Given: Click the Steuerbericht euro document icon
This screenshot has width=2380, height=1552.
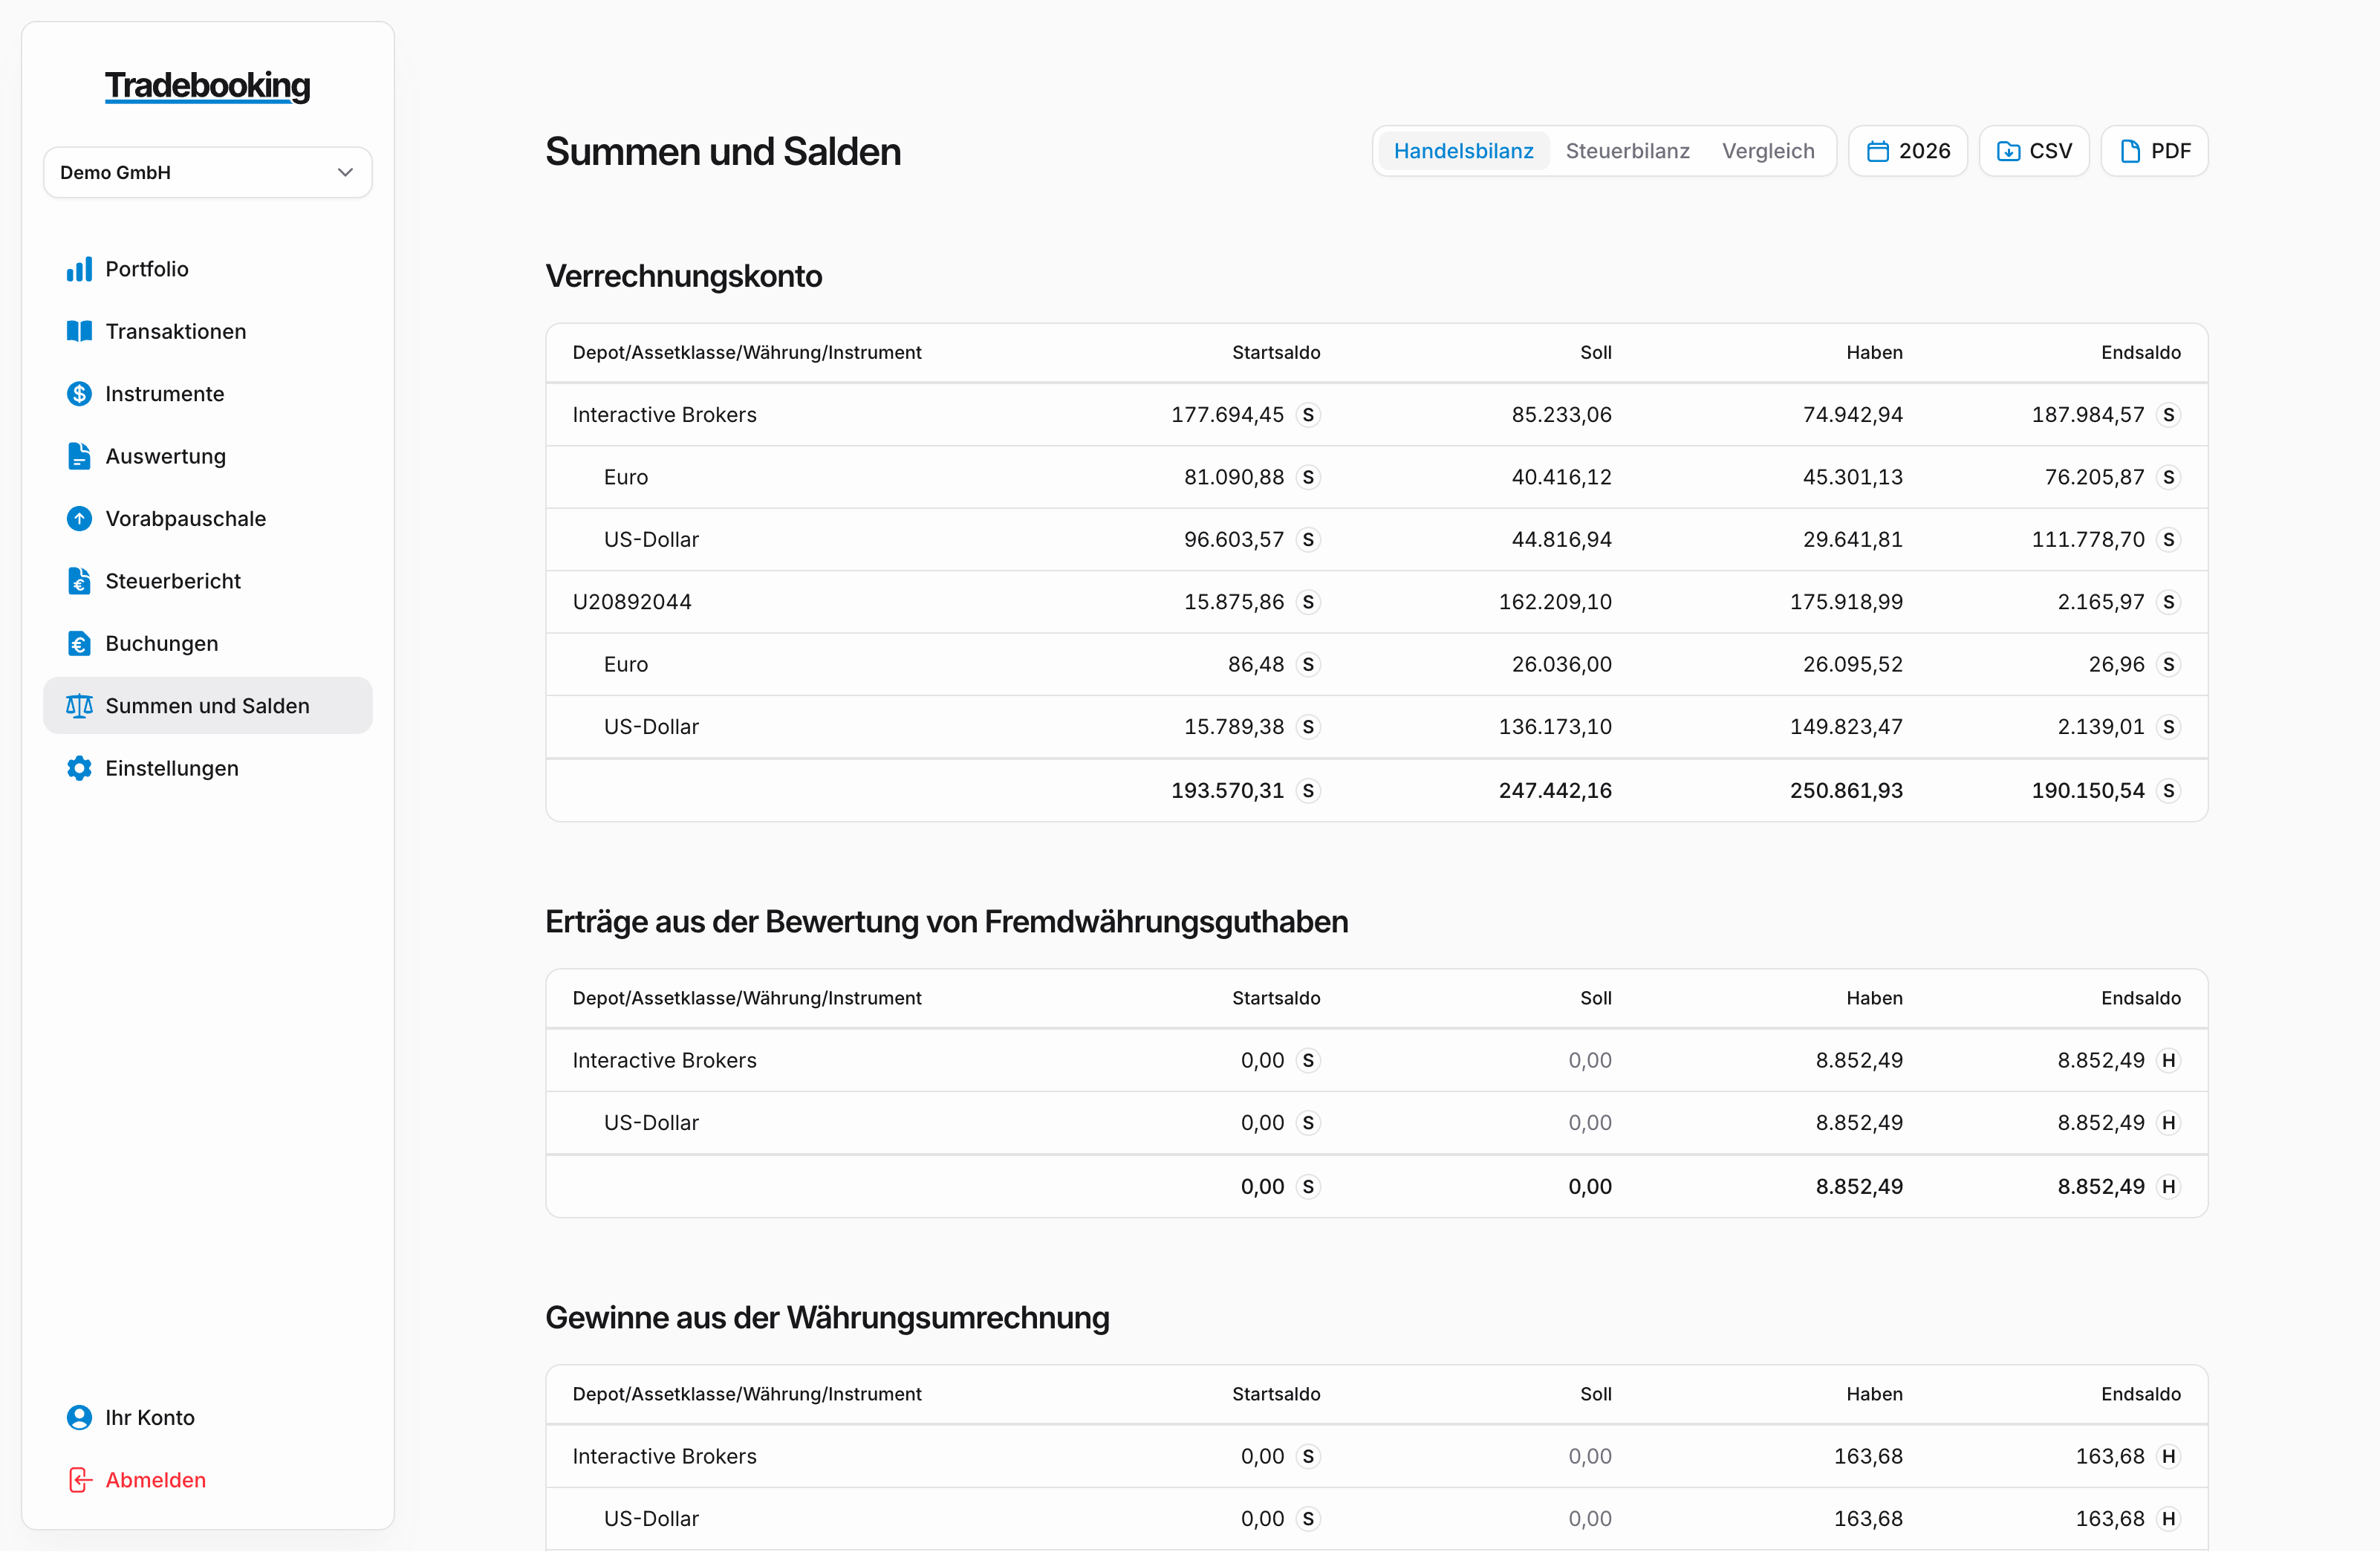Looking at the screenshot, I should (79, 581).
